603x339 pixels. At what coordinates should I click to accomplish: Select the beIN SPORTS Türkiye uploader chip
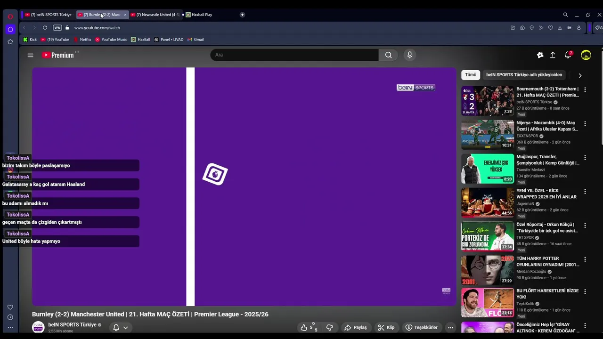pos(524,75)
